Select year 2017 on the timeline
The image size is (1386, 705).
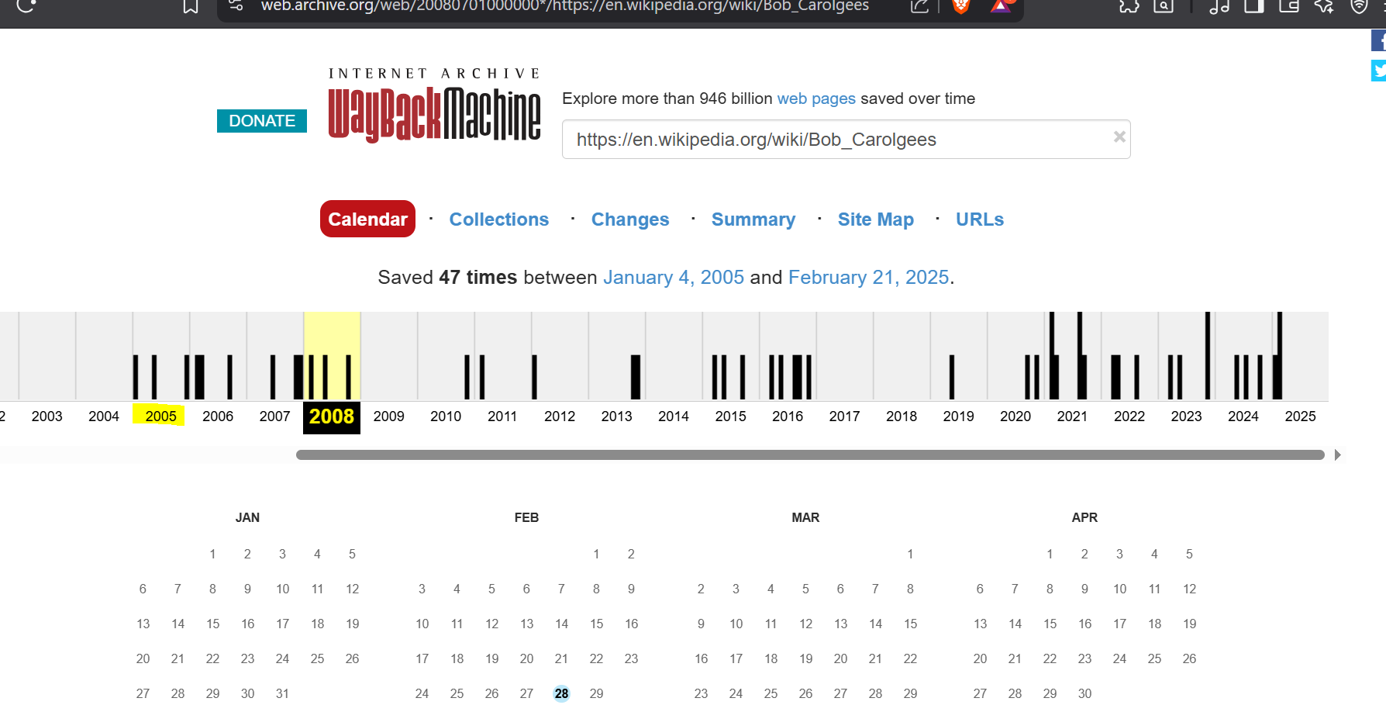coord(844,416)
